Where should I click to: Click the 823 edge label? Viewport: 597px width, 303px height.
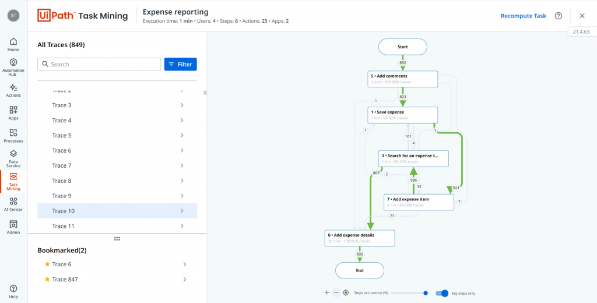coord(402,97)
